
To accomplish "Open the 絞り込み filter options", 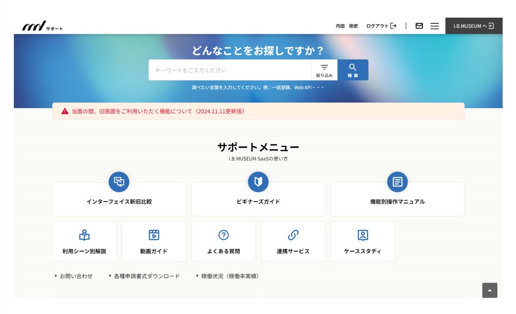I will pos(324,70).
